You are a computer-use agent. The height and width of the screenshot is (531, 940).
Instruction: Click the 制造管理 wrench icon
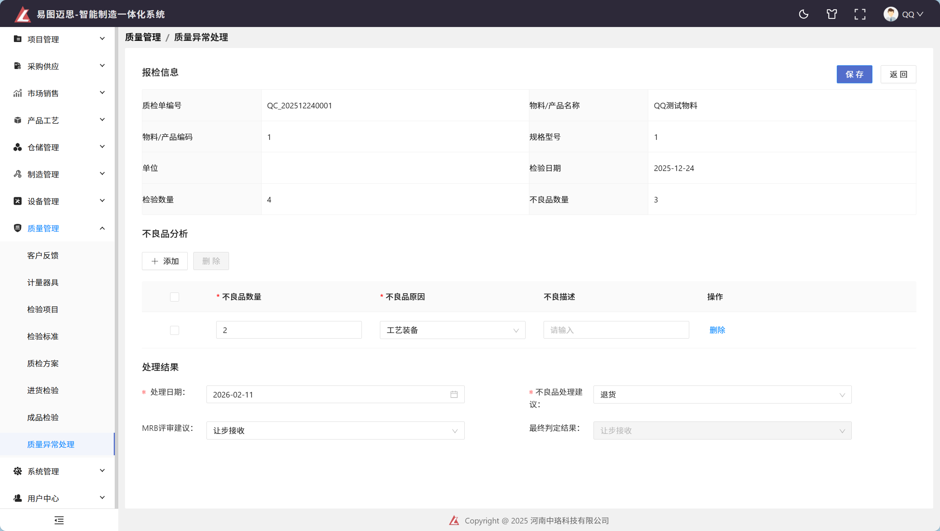pyautogui.click(x=17, y=174)
